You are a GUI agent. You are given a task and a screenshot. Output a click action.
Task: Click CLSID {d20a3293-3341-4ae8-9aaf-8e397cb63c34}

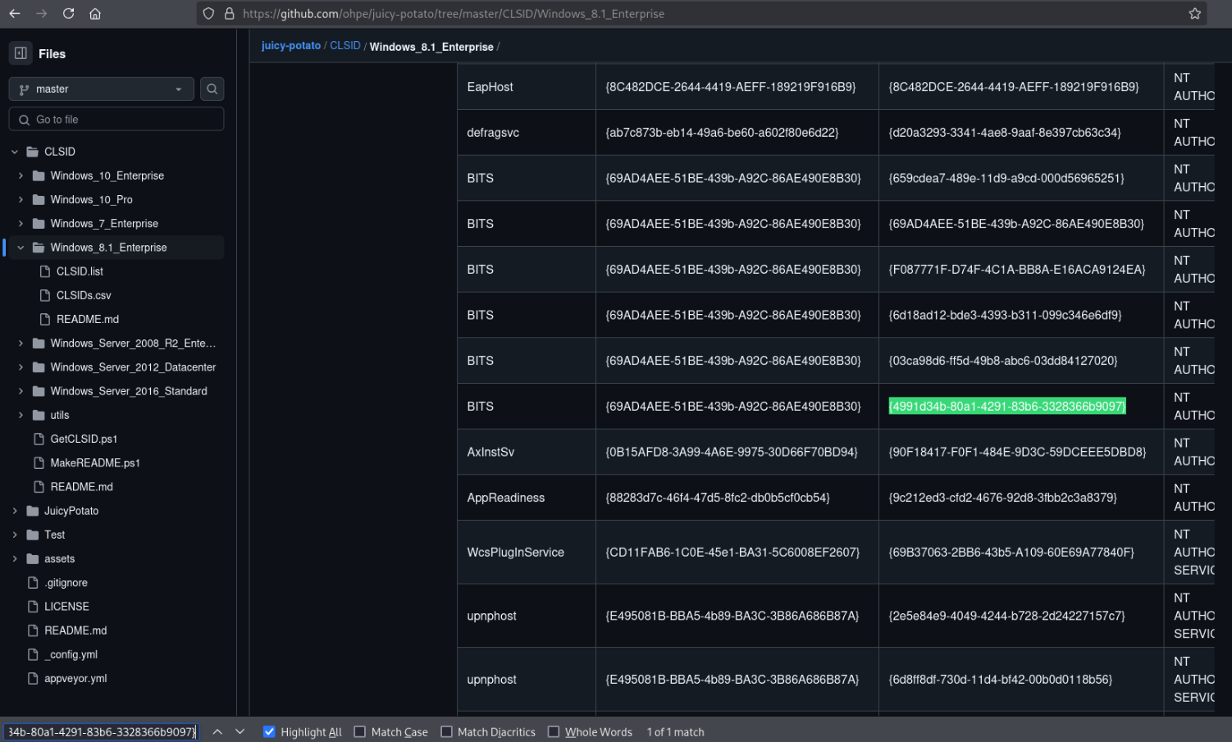(x=1005, y=133)
